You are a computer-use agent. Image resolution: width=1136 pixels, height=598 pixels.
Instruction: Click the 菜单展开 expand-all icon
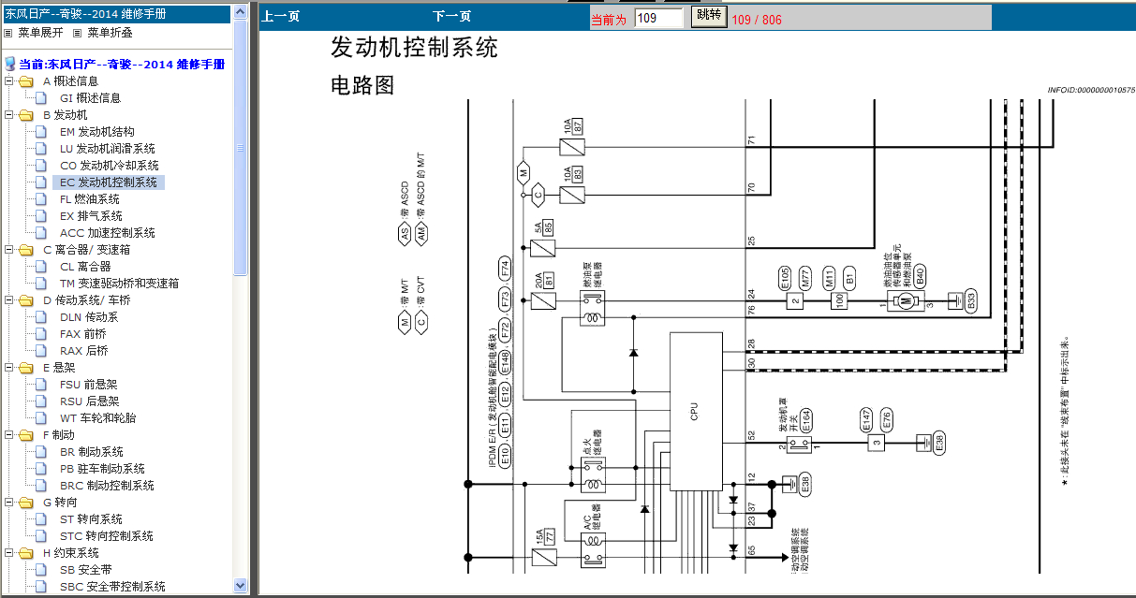click(x=8, y=32)
